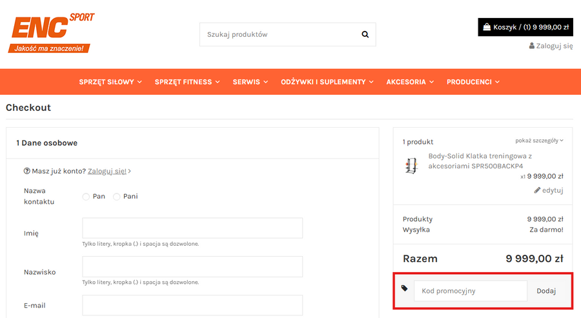Click the promo code tag icon
Image resolution: width=581 pixels, height=318 pixels.
point(405,288)
